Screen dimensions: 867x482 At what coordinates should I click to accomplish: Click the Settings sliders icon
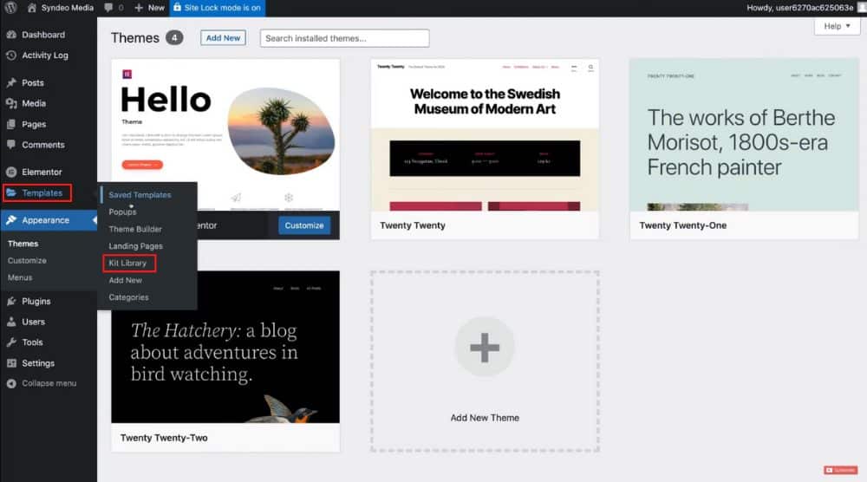pyautogui.click(x=11, y=363)
